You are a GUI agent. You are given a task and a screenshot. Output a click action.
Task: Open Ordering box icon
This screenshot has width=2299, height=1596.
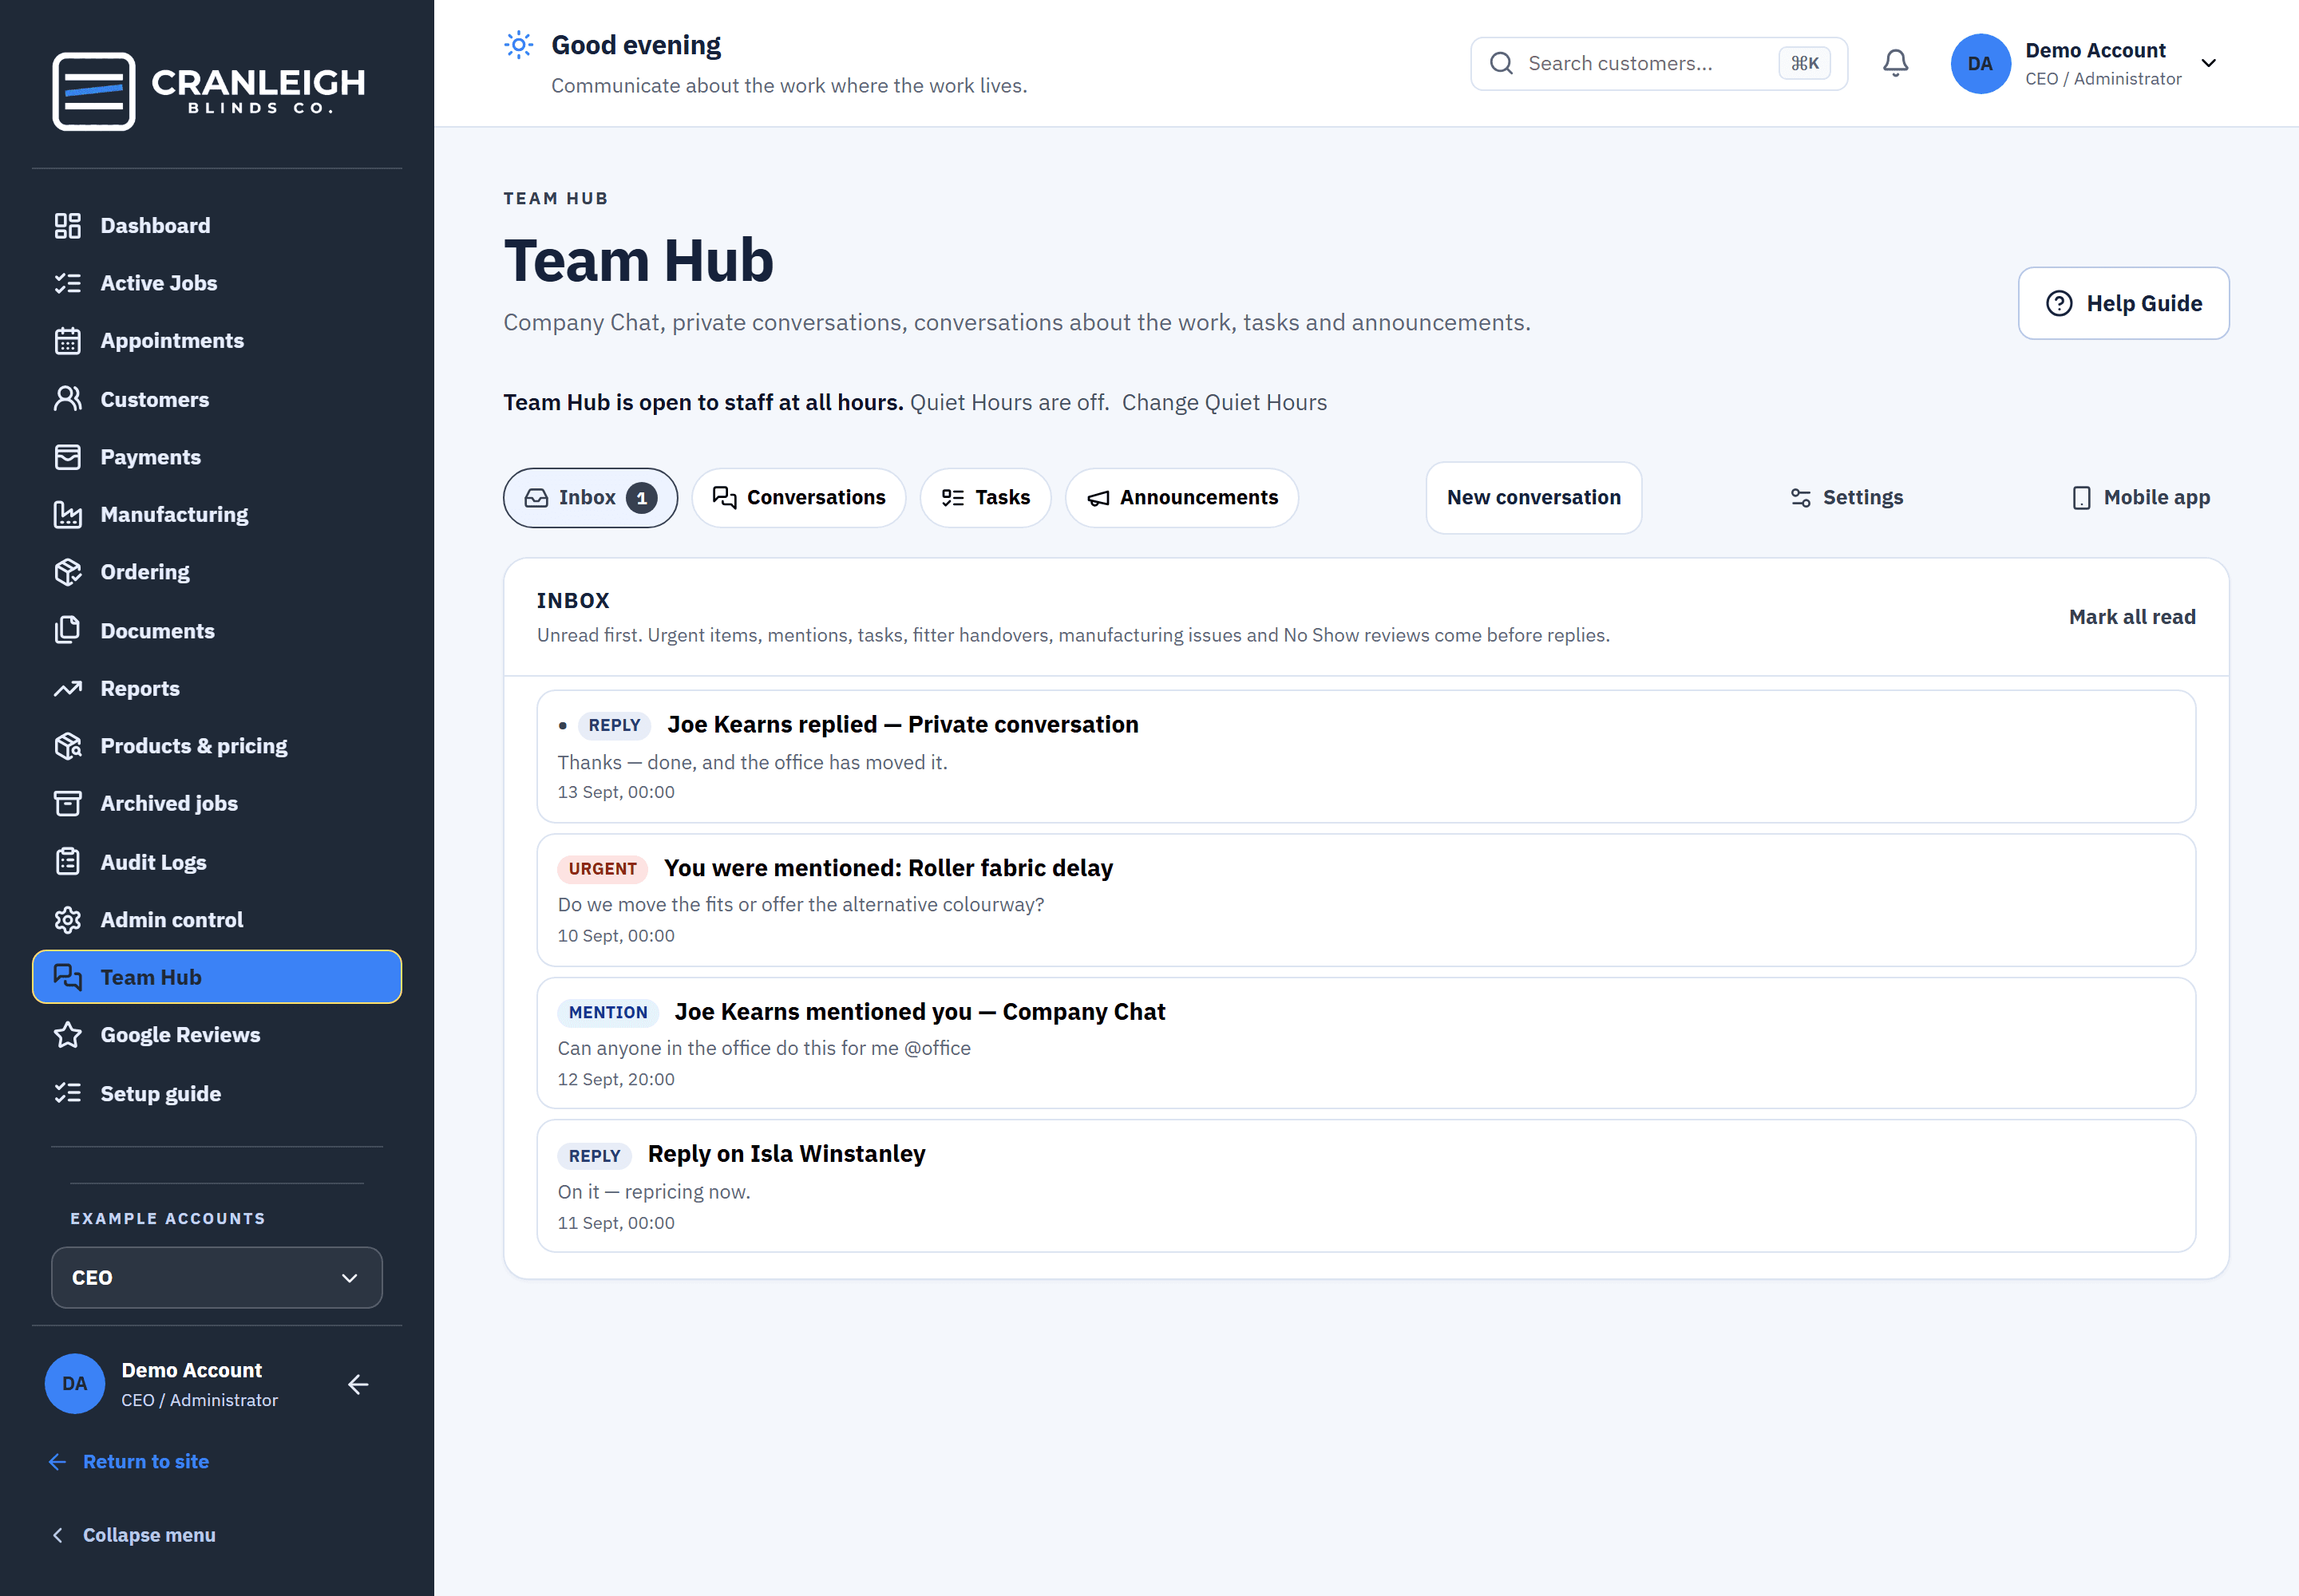click(67, 572)
